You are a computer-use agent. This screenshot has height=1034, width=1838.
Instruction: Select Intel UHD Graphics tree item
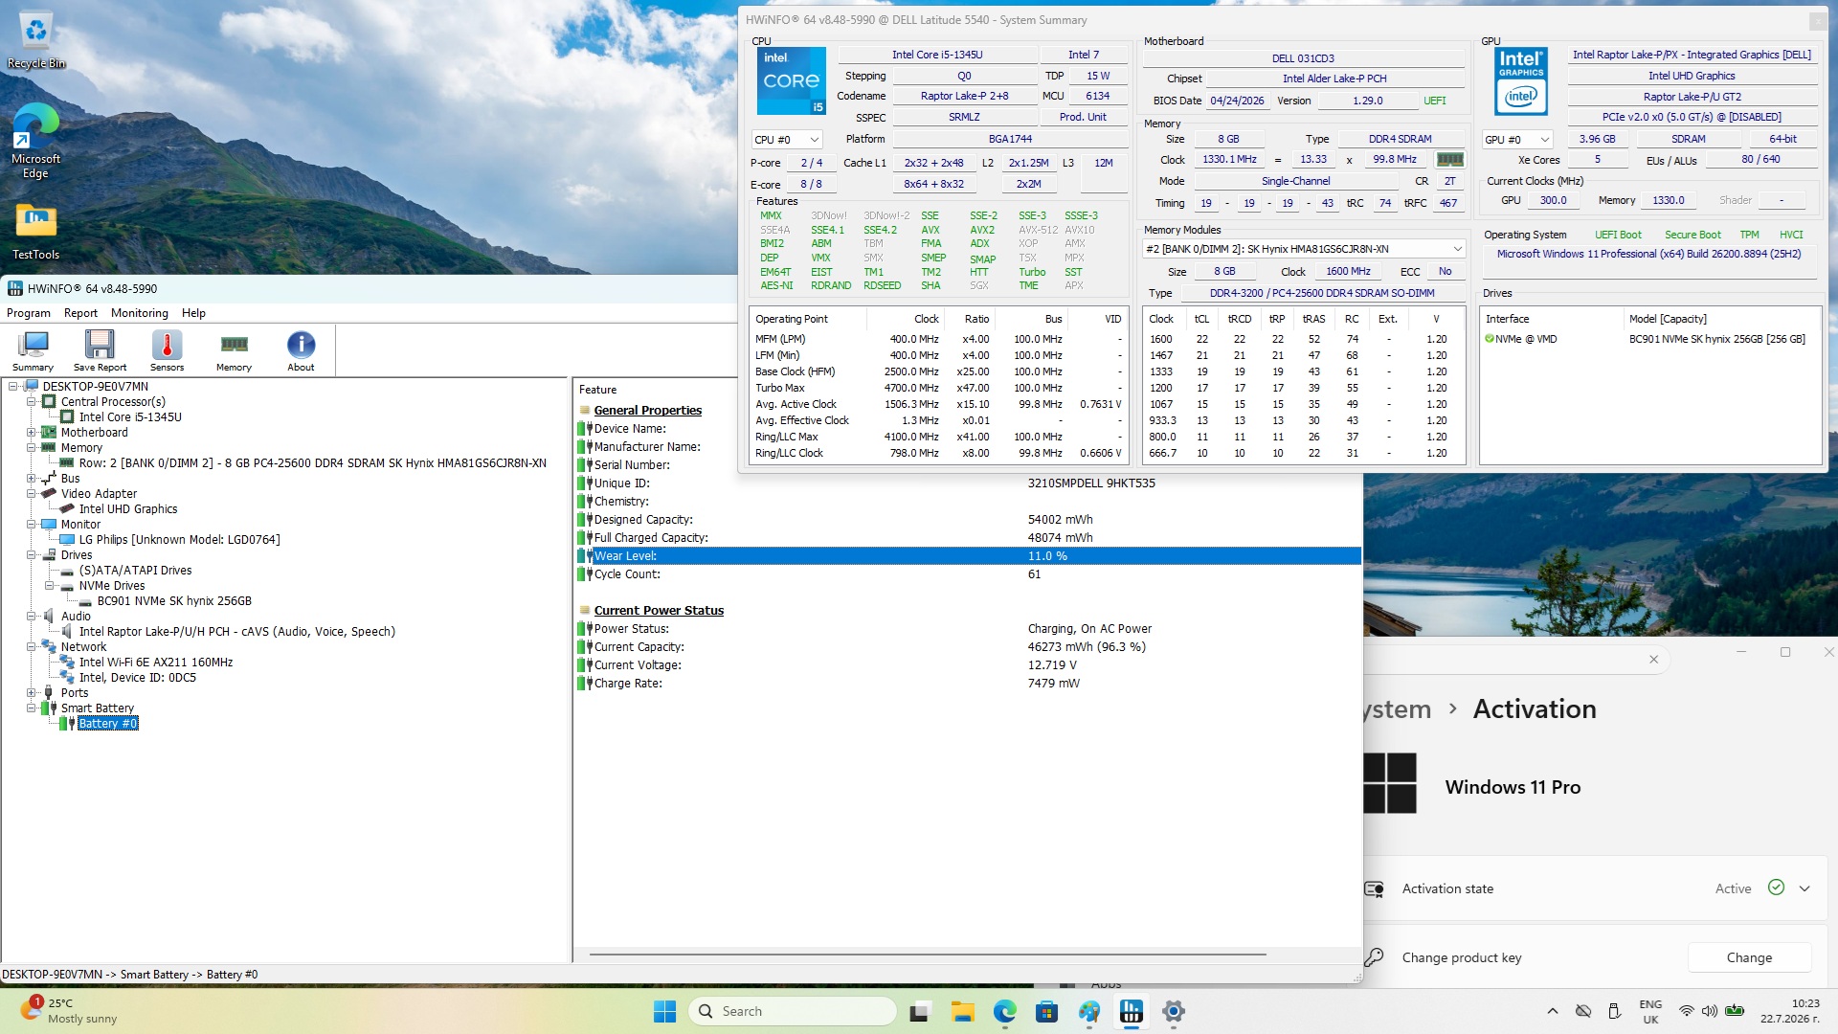[x=128, y=509]
